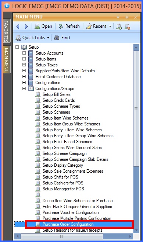Click the vertical scrollbar down arrow

coord(136,230)
